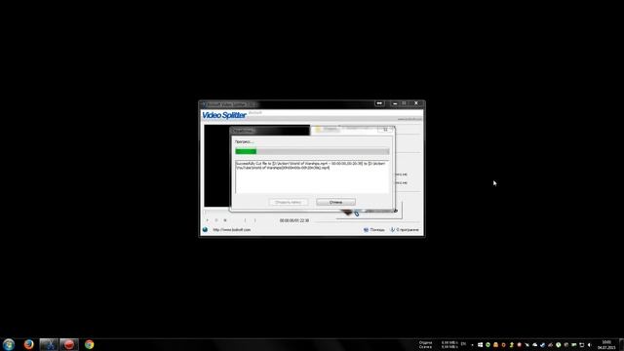Click the OneDrive cloud icon in tray
Screen dimensions: 624x351
pos(535,344)
